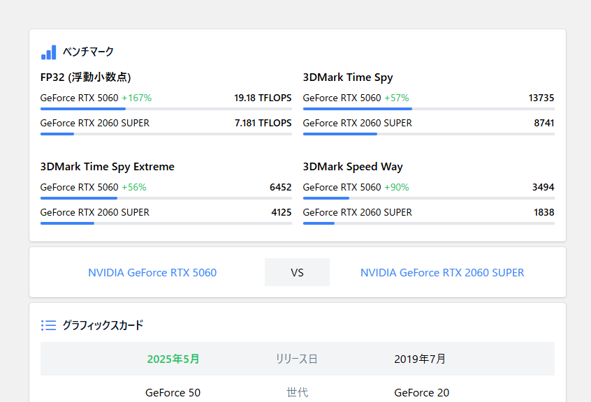This screenshot has width=591, height=402.
Task: Click the 3494 Speed Way score
Action: 543,187
